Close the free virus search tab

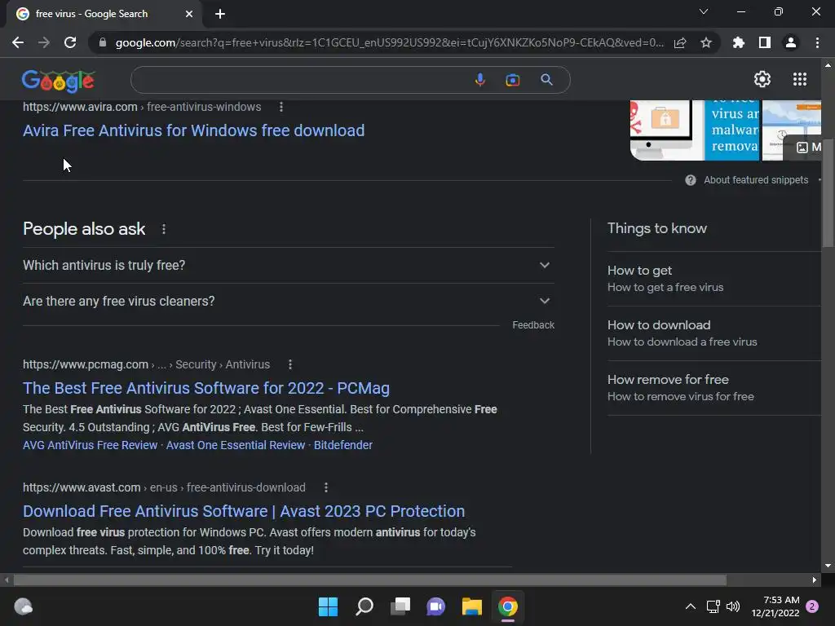[189, 14]
